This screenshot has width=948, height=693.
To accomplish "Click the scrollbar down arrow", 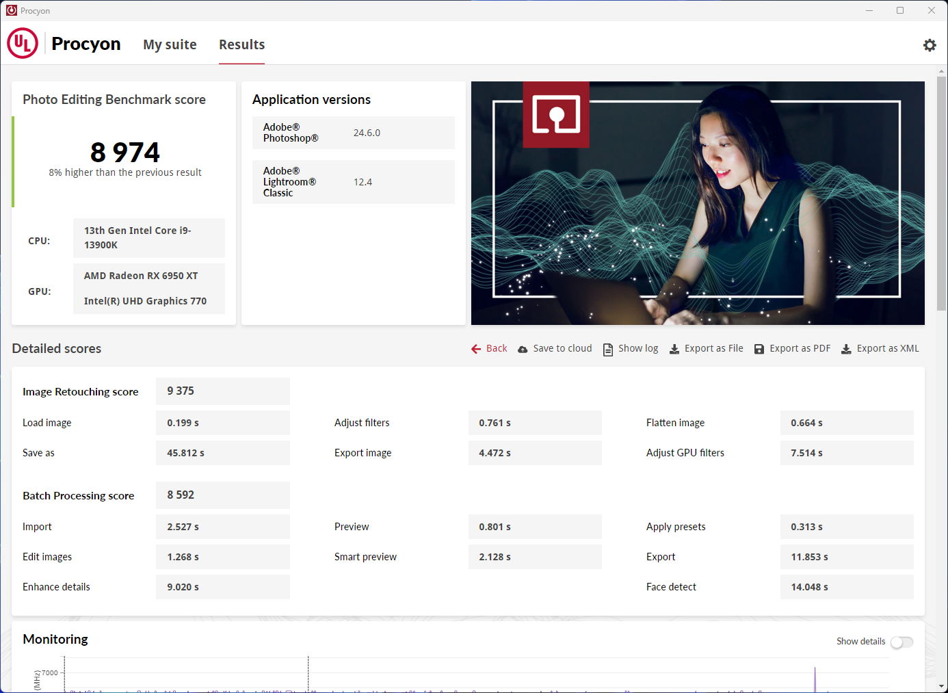I will 942,686.
